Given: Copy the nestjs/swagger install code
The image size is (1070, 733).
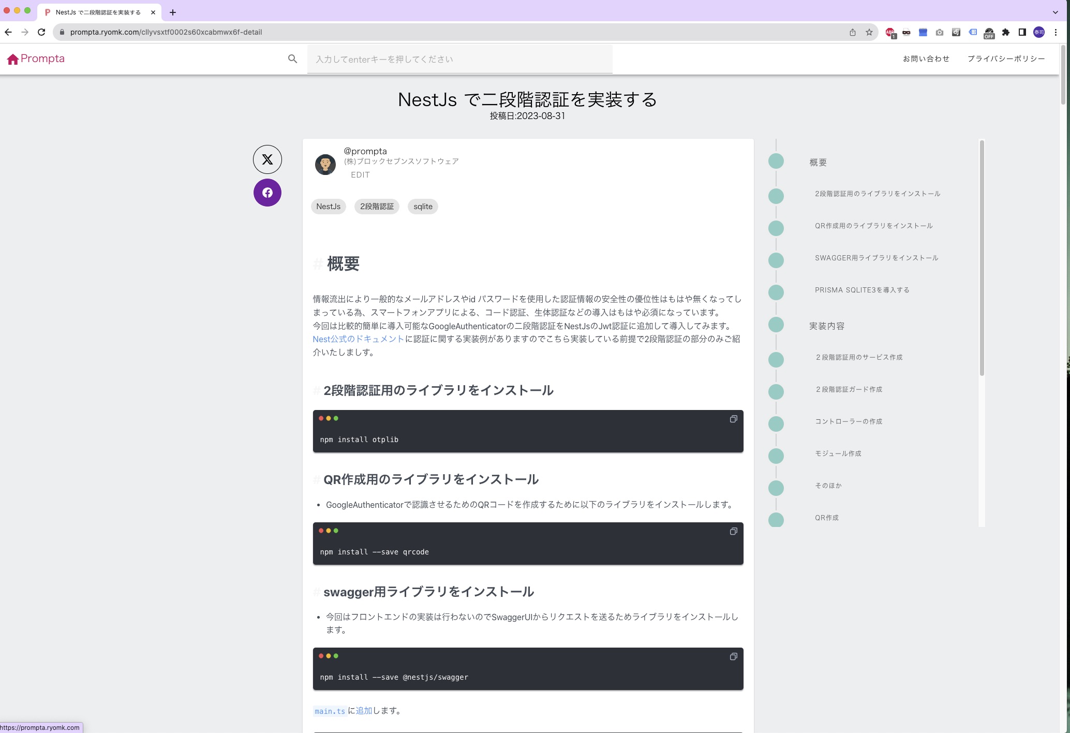Looking at the screenshot, I should click(x=733, y=656).
